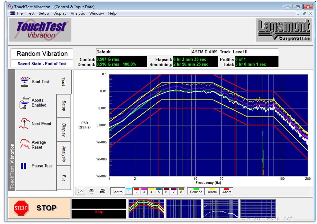317x224 pixels.
Task: Switch to the vertical File tab
Action: tap(63, 178)
